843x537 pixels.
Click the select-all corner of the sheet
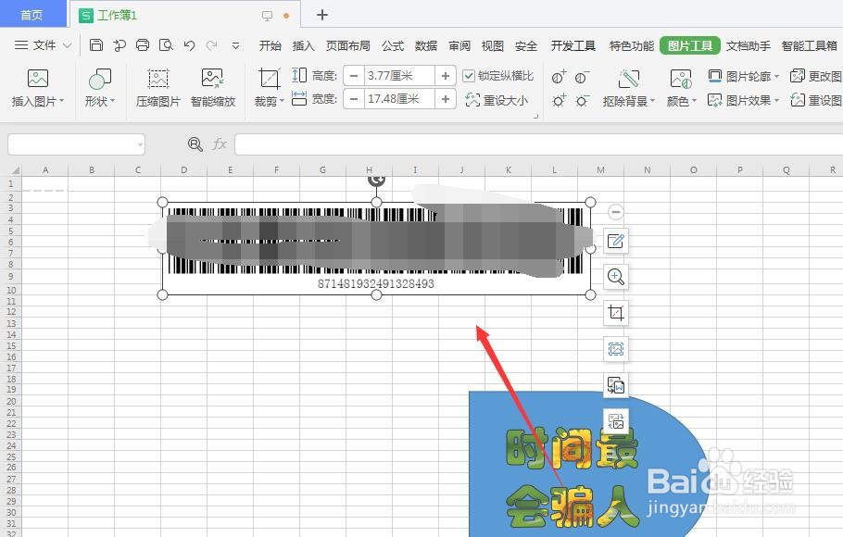(x=13, y=169)
